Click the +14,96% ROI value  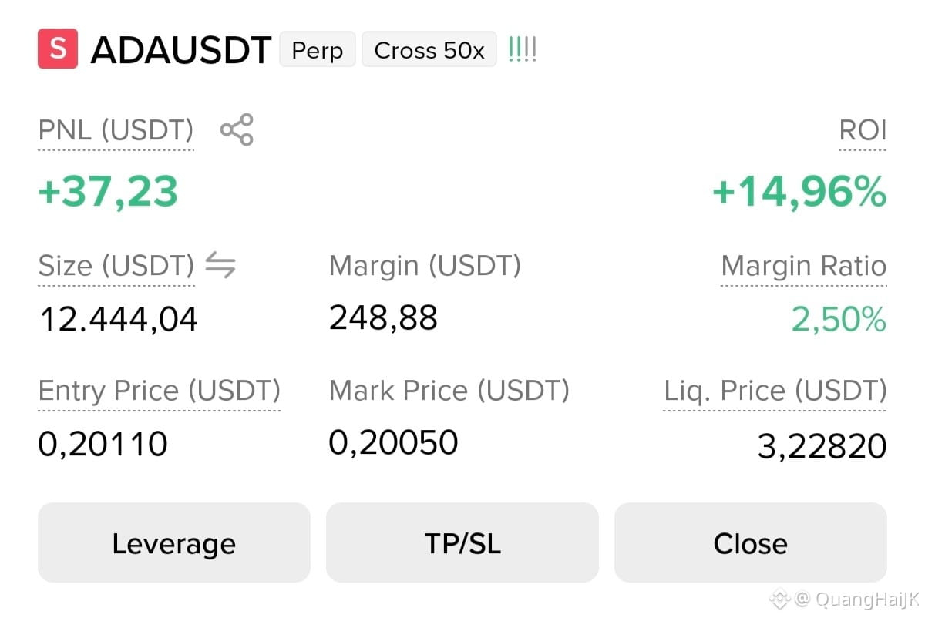pos(799,192)
